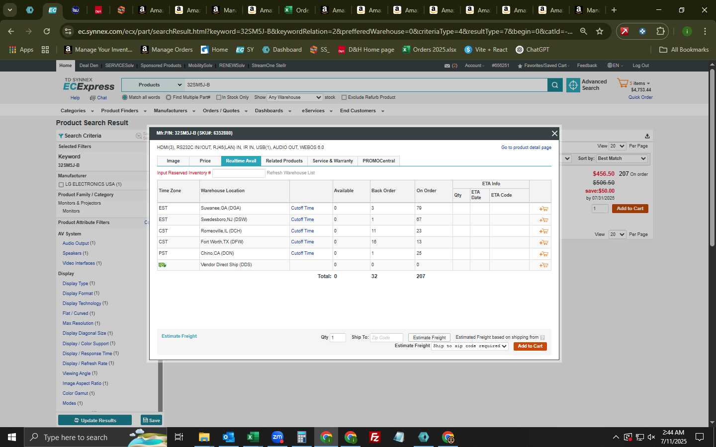716x447 pixels.
Task: Open Display Type filter link
Action: click(x=75, y=284)
